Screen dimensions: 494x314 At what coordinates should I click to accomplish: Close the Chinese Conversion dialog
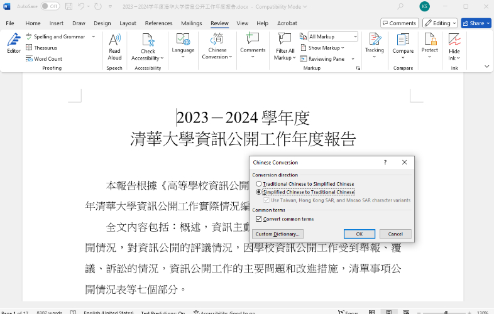pos(405,162)
